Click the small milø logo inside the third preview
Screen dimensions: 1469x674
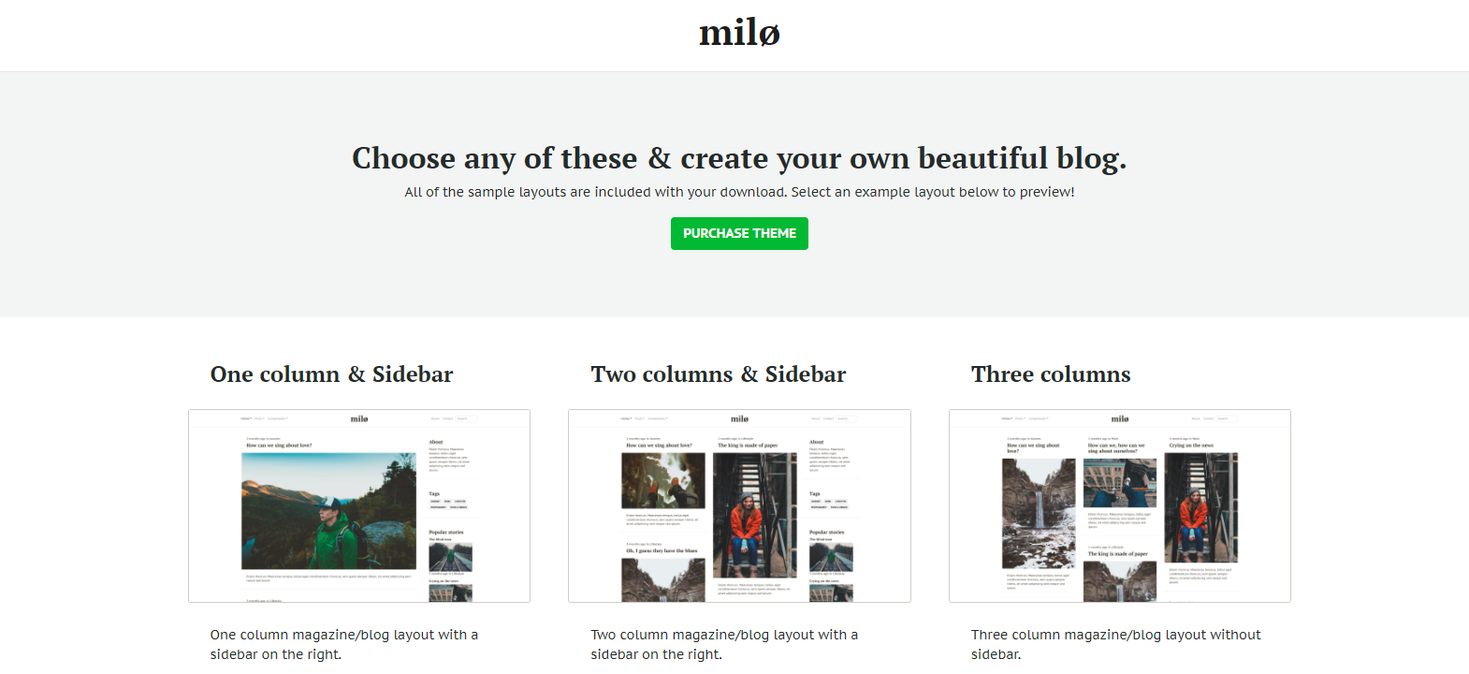[x=1120, y=418]
